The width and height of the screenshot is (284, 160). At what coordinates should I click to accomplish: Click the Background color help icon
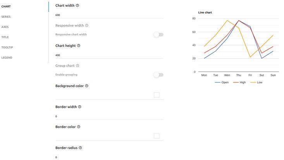(x=87, y=86)
